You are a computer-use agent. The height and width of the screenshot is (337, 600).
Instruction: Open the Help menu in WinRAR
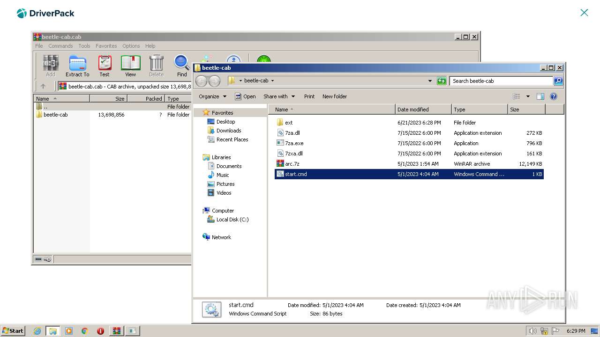(150, 46)
